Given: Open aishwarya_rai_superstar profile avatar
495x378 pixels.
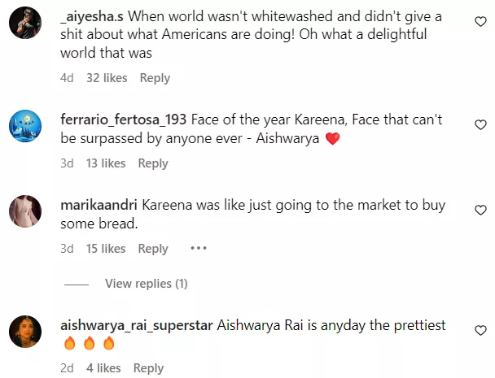Looking at the screenshot, I should (25, 331).
